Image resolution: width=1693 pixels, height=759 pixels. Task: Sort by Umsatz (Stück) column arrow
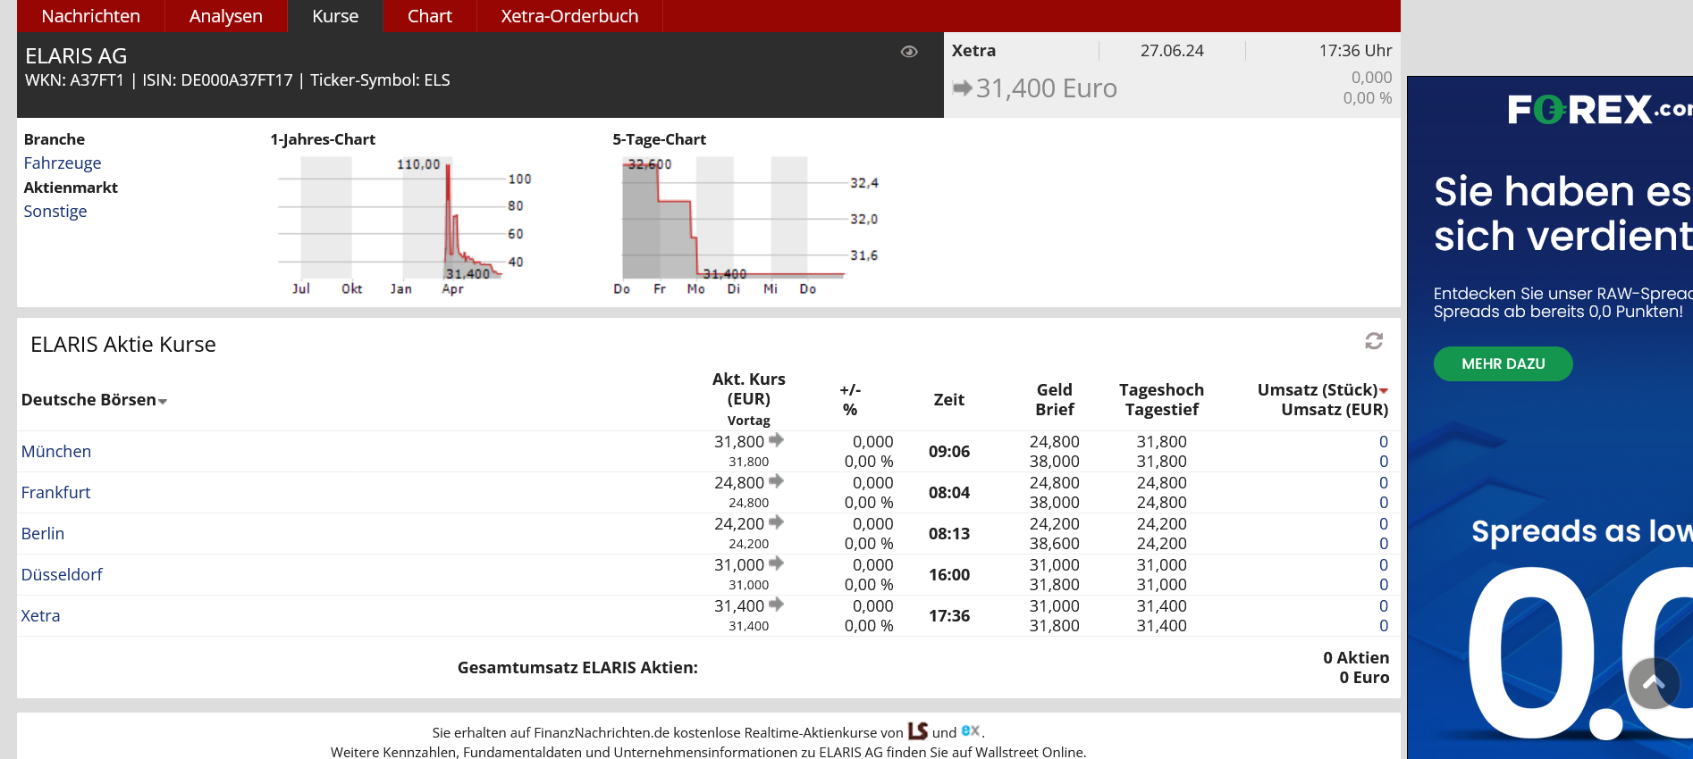[x=1384, y=391]
